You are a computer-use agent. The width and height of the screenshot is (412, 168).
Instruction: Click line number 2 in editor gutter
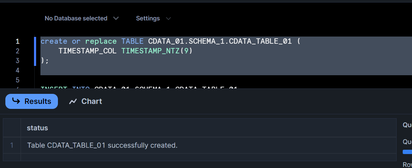tap(18, 51)
